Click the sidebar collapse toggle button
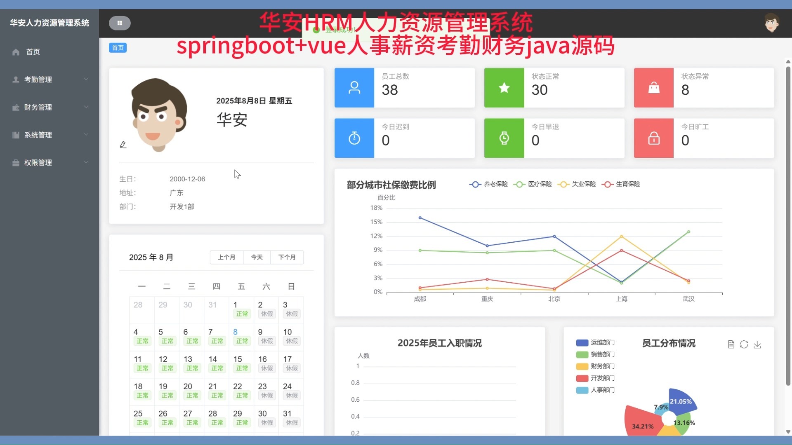 (120, 23)
